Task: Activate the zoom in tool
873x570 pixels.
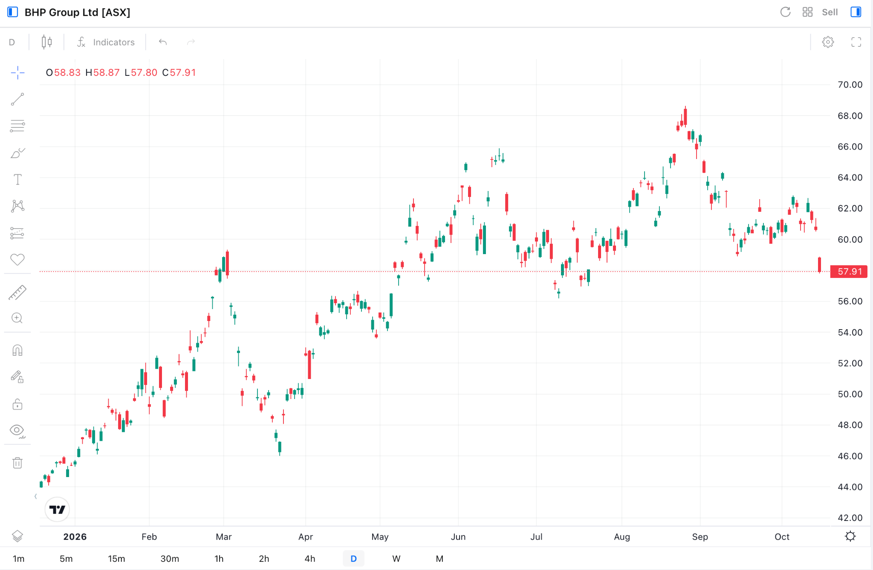Action: click(x=17, y=318)
